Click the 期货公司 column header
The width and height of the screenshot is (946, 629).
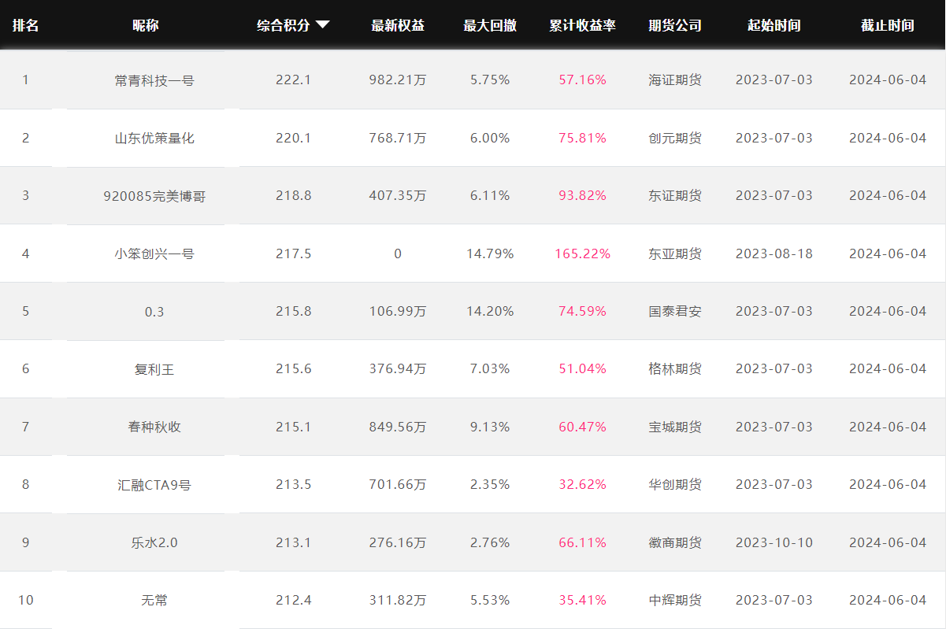(x=675, y=25)
